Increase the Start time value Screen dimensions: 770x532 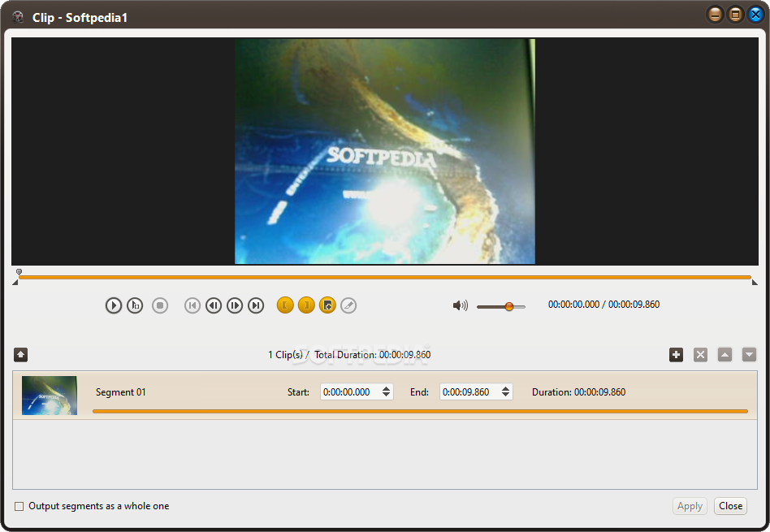pyautogui.click(x=387, y=388)
